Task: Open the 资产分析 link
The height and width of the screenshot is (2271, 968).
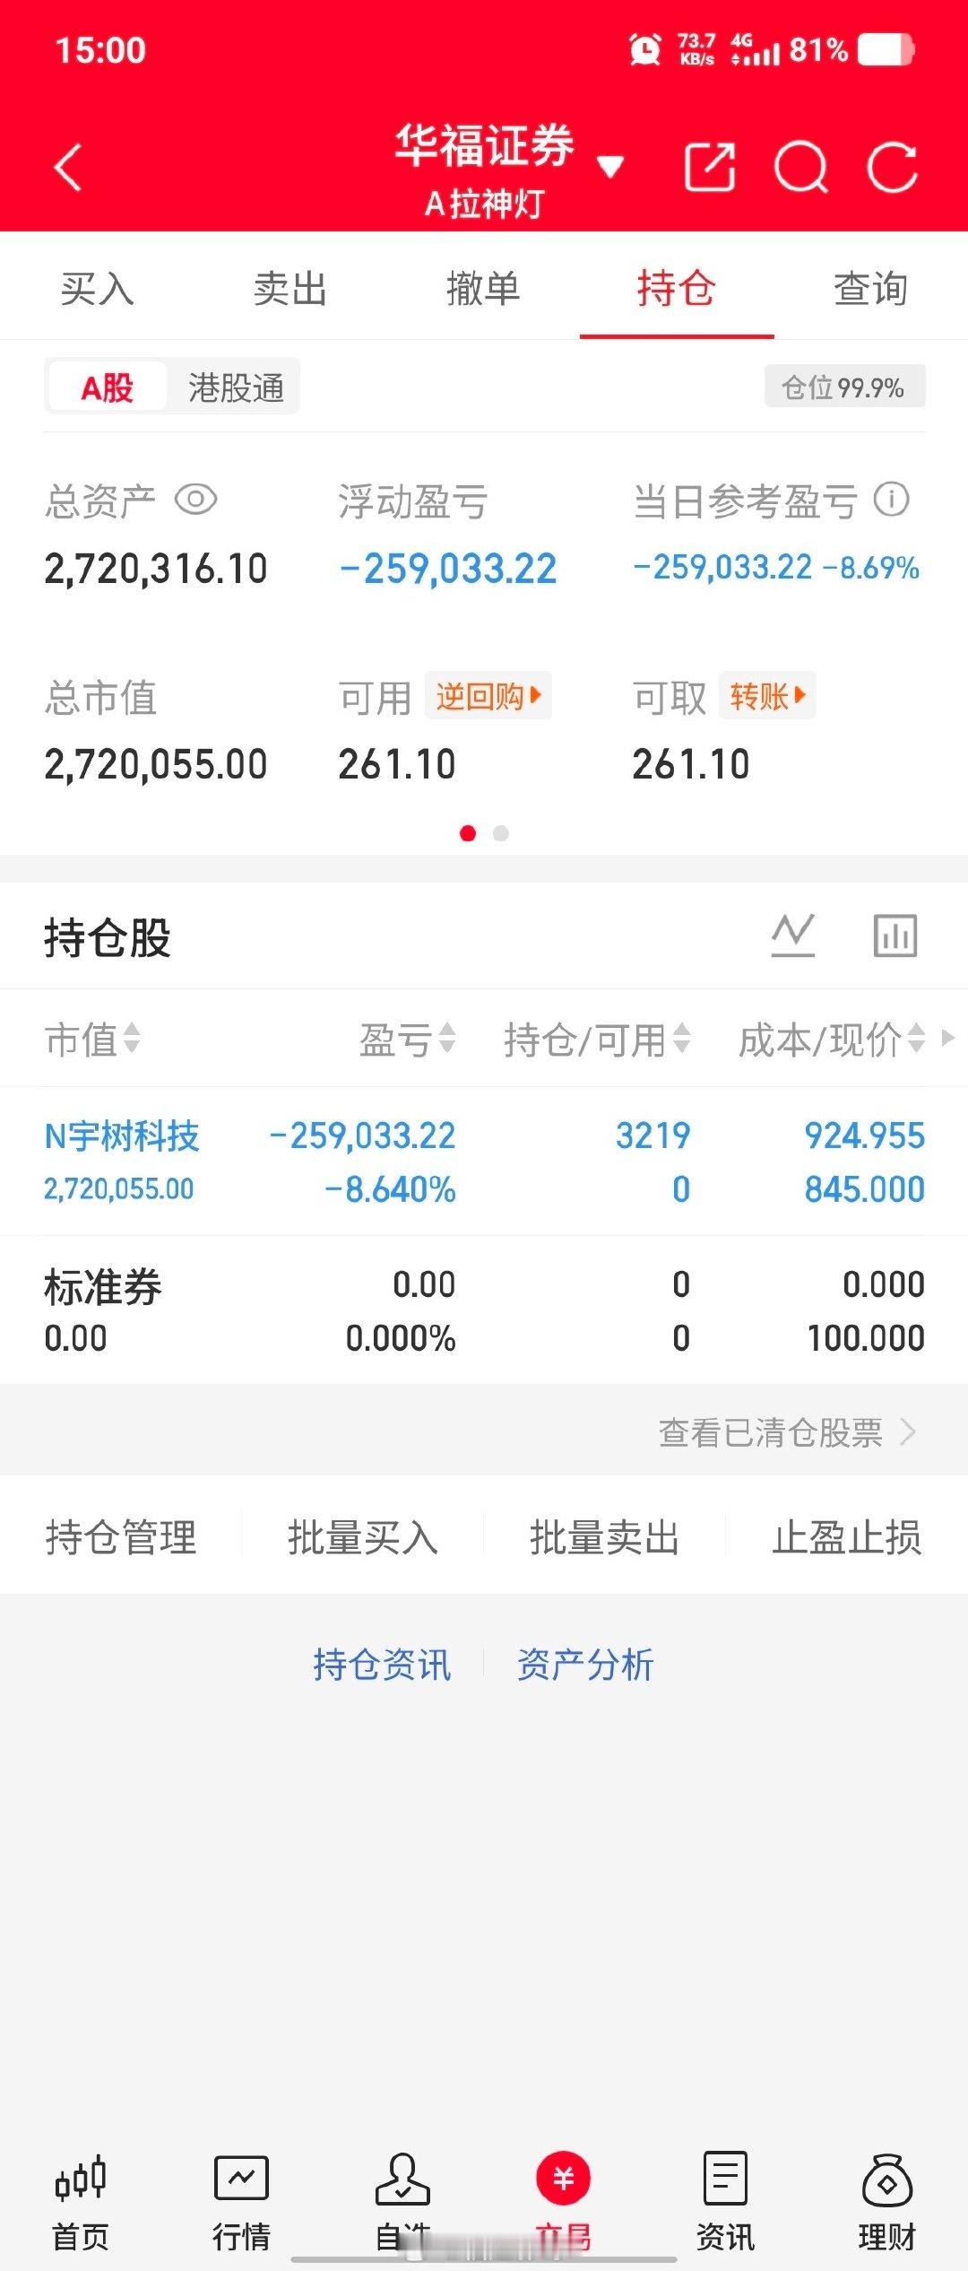Action: coord(585,1665)
